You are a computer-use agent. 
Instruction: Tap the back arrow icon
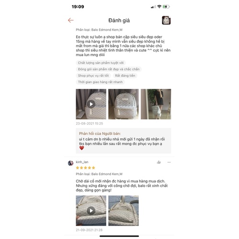(70, 20)
